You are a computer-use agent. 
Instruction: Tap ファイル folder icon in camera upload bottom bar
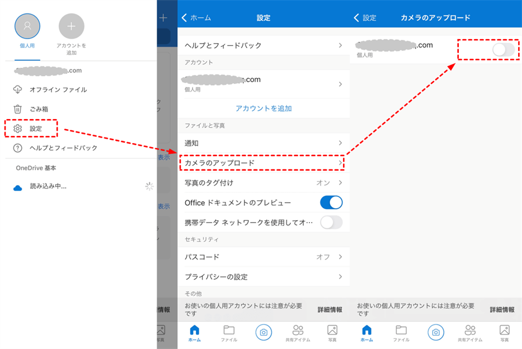tap(401, 330)
